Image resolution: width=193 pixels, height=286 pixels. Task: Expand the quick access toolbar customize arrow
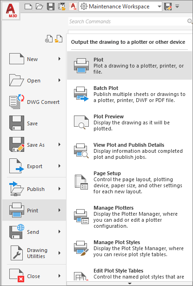point(177,7)
